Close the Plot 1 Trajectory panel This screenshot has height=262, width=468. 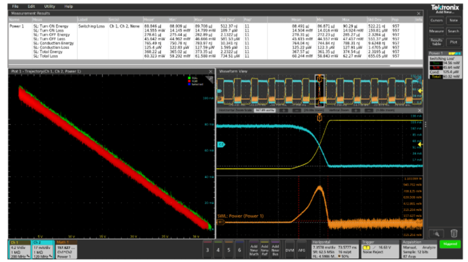210,71
